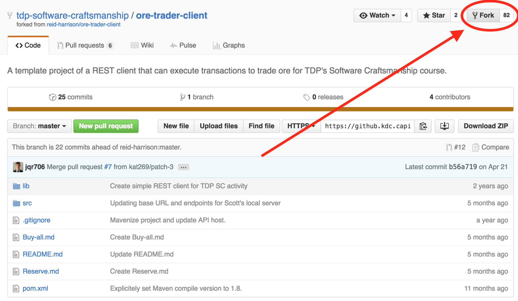View the 1 branch list
Screen dimensions: 518x301
pos(197,97)
